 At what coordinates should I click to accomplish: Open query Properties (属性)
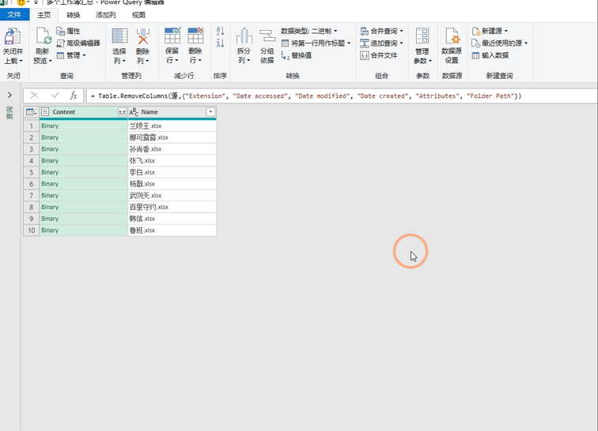click(68, 31)
